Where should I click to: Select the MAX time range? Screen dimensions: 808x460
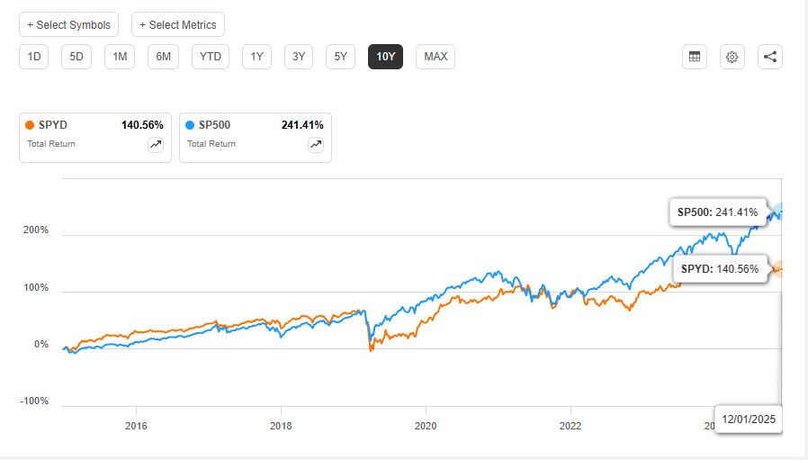click(x=435, y=57)
